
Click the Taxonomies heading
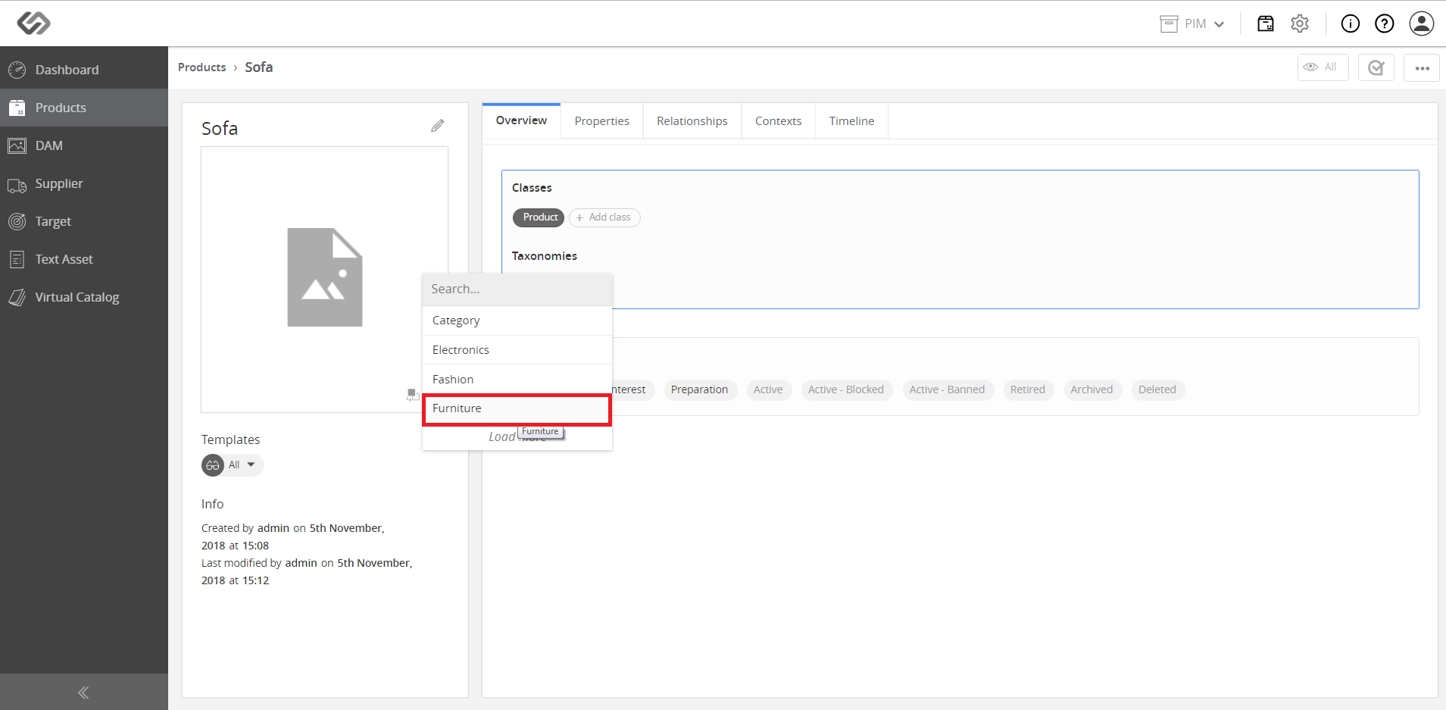[x=545, y=256]
